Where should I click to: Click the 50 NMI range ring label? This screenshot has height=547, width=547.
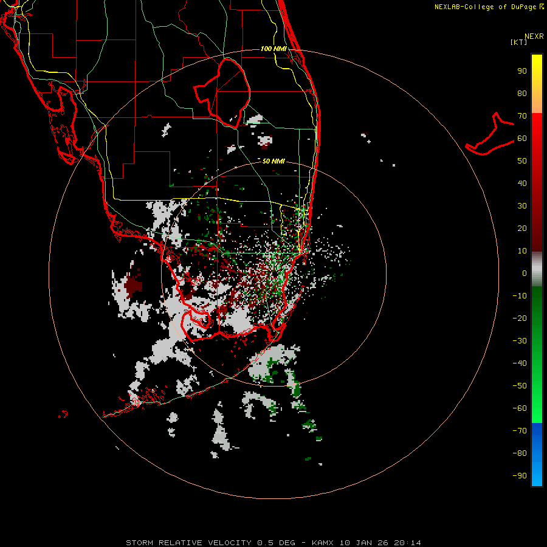[x=273, y=161]
